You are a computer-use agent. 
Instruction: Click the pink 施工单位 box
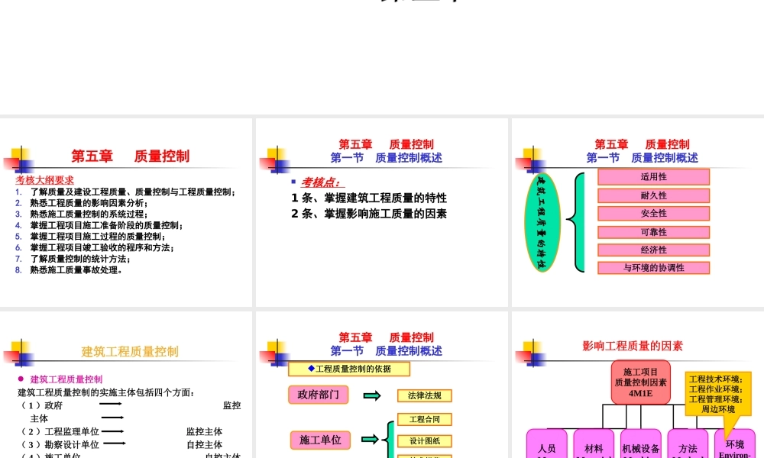tap(320, 440)
